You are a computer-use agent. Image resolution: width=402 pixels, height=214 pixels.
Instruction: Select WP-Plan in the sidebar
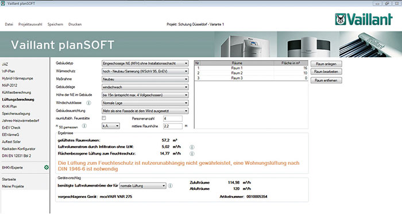pyautogui.click(x=9, y=72)
